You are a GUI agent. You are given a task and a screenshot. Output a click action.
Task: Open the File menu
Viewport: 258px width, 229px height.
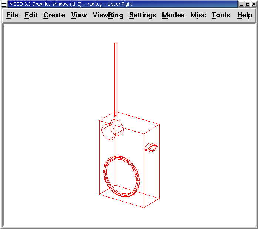coord(12,15)
